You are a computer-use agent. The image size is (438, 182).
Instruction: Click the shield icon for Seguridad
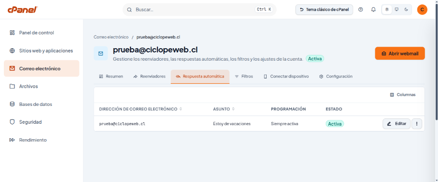(x=12, y=122)
